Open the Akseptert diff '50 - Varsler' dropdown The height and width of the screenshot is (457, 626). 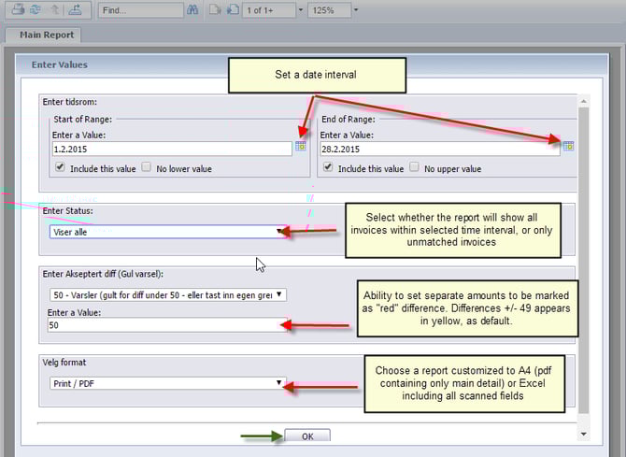tap(168, 294)
